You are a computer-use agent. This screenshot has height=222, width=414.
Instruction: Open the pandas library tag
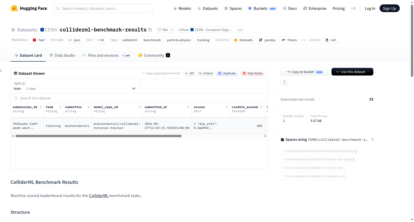pyautogui.click(x=267, y=40)
